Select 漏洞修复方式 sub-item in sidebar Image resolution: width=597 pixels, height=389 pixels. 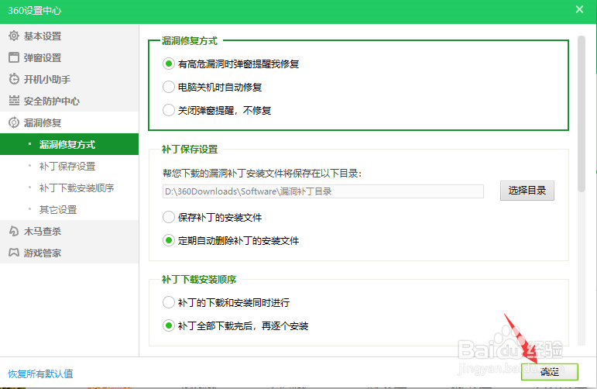(x=69, y=144)
